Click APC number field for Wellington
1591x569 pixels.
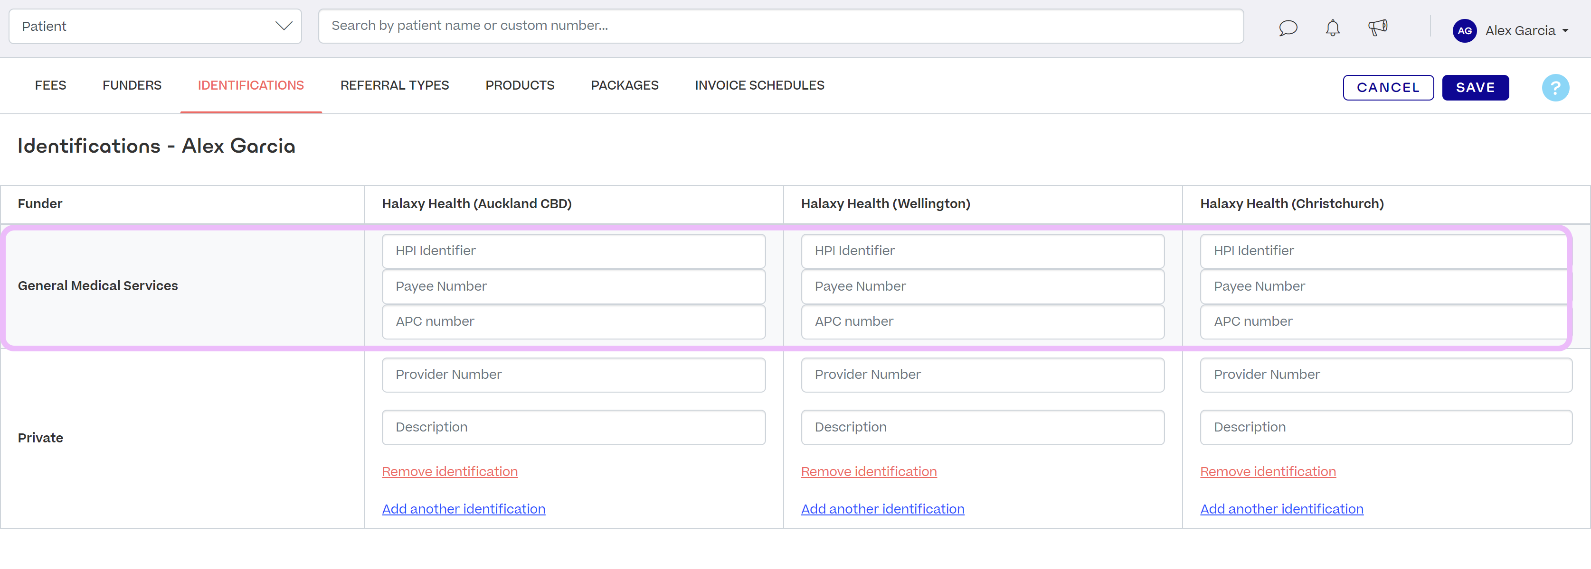click(x=982, y=322)
